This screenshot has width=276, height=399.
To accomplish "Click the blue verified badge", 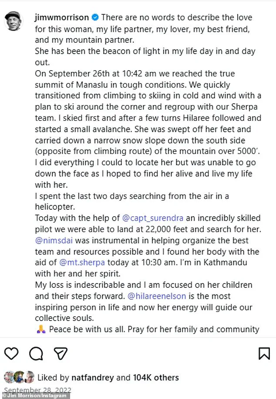I will tap(95, 18).
